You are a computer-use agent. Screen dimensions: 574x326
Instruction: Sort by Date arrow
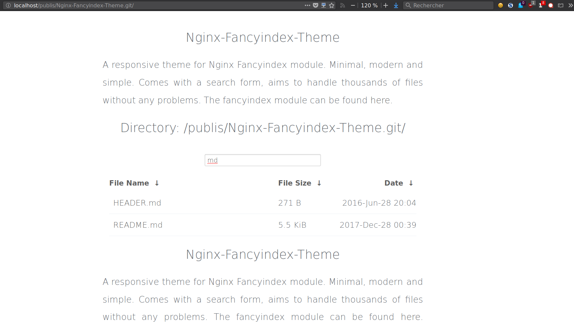pyautogui.click(x=411, y=183)
